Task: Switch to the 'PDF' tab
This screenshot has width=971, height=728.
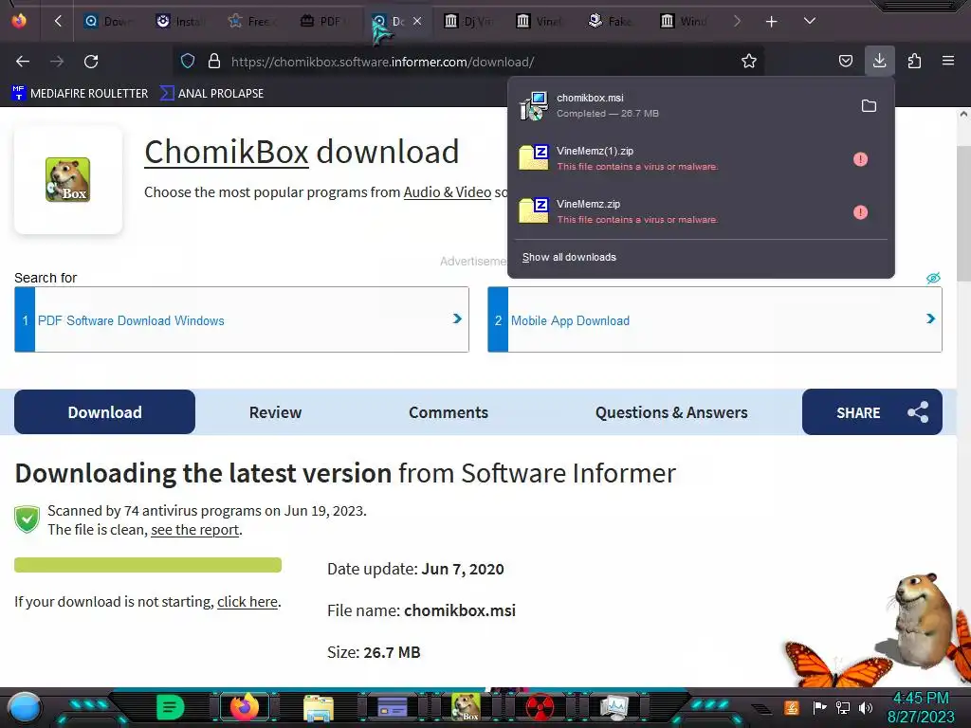Action: (x=324, y=21)
